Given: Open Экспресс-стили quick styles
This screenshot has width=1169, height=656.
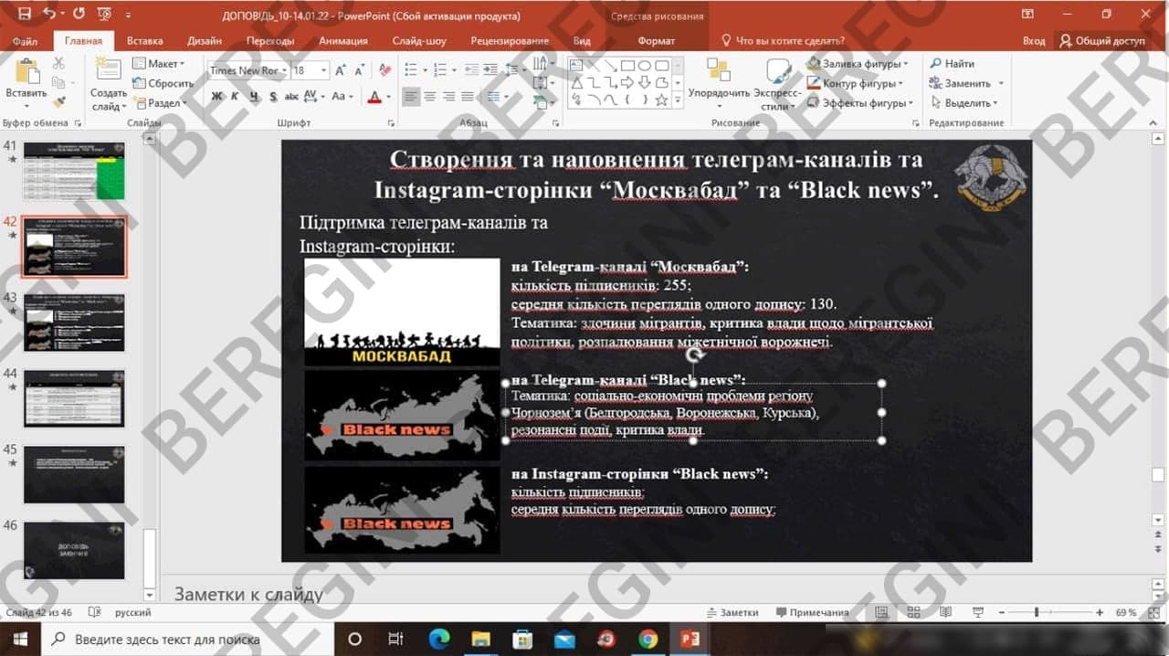Looking at the screenshot, I should pos(779,84).
